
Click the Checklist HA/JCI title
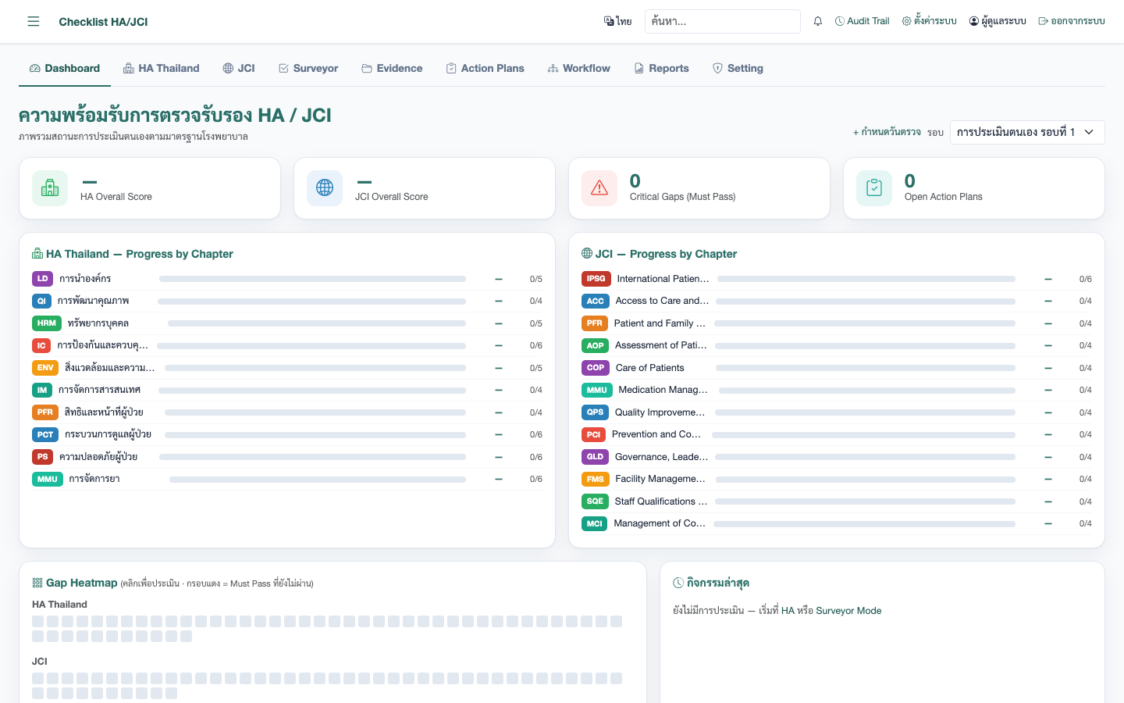pos(103,22)
